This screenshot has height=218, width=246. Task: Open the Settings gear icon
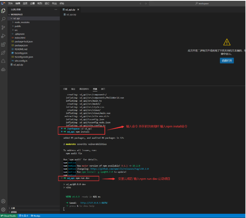3,209
